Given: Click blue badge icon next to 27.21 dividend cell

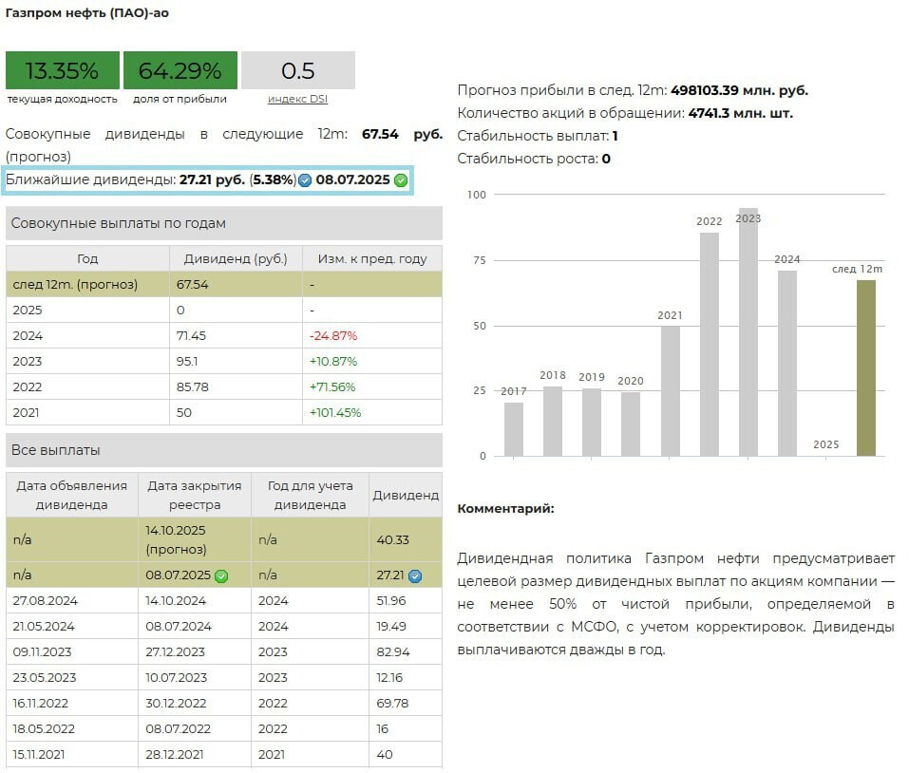Looking at the screenshot, I should (415, 575).
